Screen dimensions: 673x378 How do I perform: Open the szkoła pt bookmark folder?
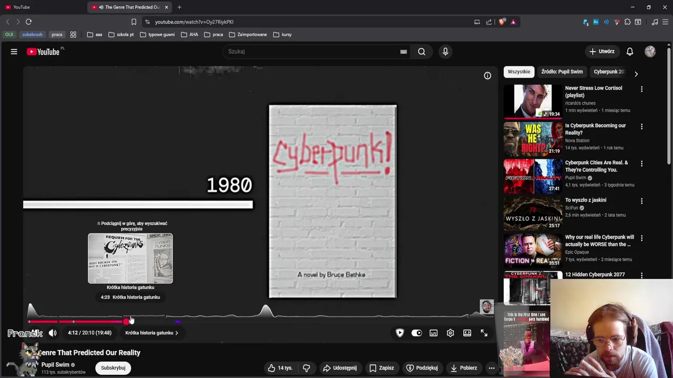click(x=121, y=35)
